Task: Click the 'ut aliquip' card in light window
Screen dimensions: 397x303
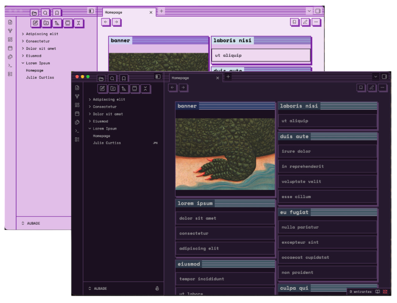Action: pyautogui.click(x=261, y=55)
